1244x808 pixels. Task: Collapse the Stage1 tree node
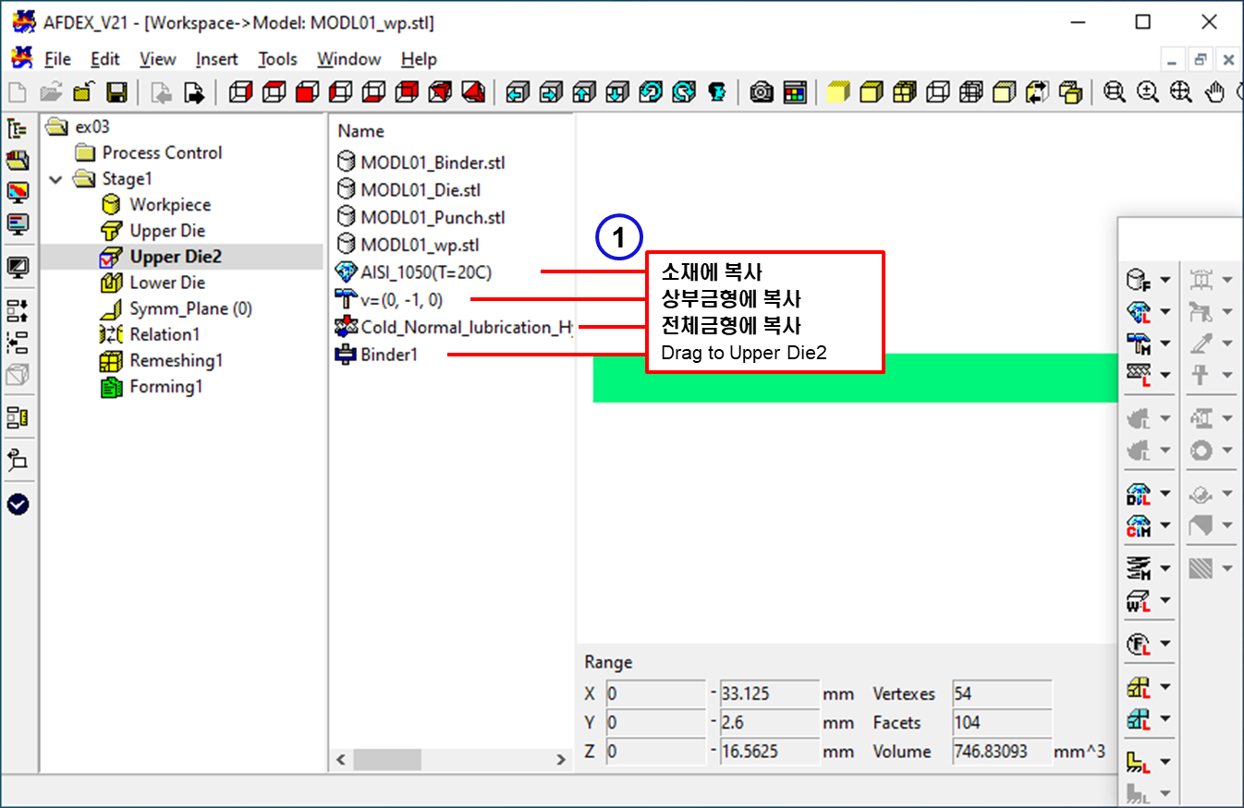pyautogui.click(x=56, y=179)
